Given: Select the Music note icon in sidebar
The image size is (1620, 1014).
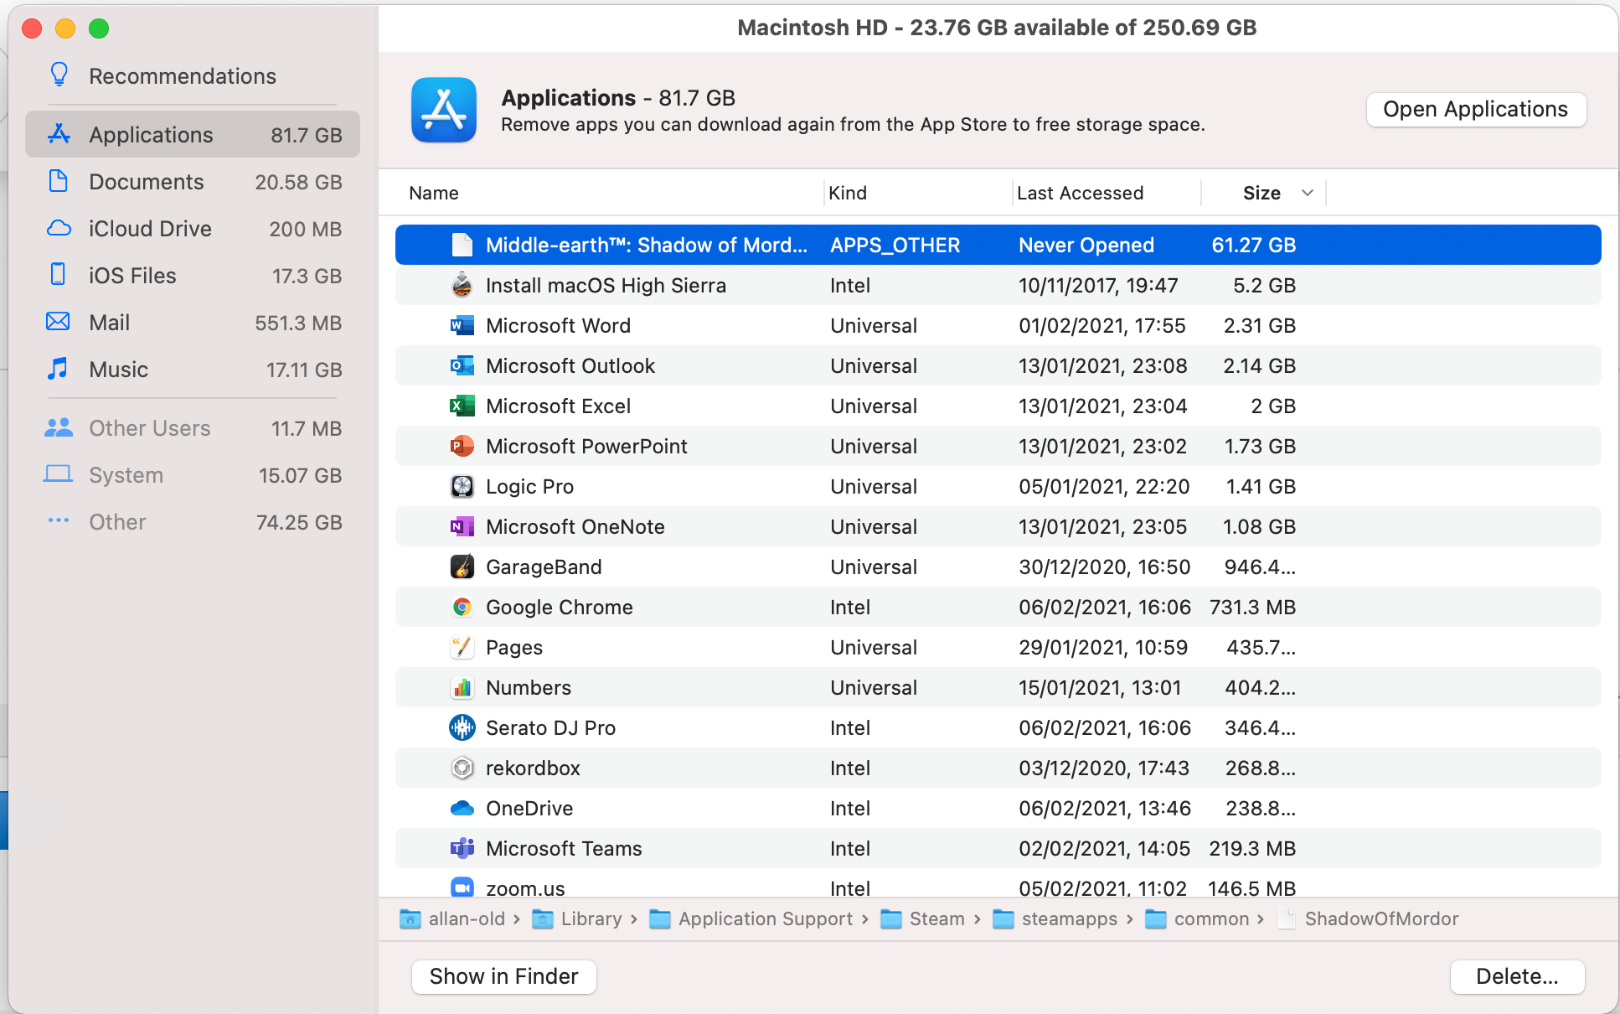Looking at the screenshot, I should [59, 369].
